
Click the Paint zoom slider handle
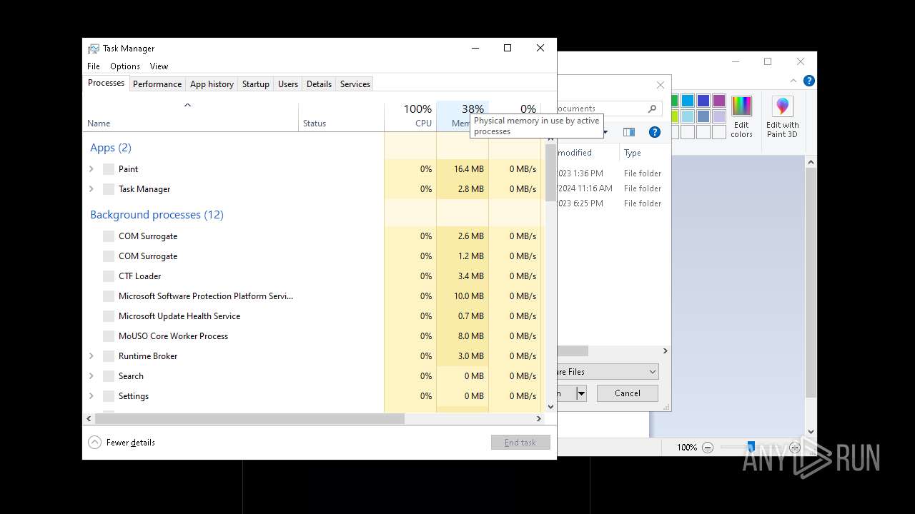coord(751,447)
